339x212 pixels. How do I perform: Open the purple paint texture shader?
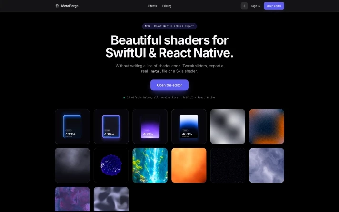(72, 199)
